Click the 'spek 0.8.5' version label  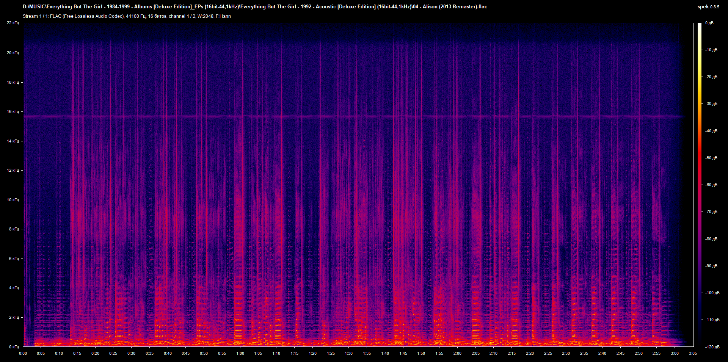point(708,7)
